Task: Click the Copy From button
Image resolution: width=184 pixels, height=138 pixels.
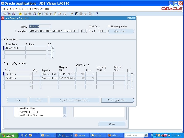Action: [x=121, y=31]
